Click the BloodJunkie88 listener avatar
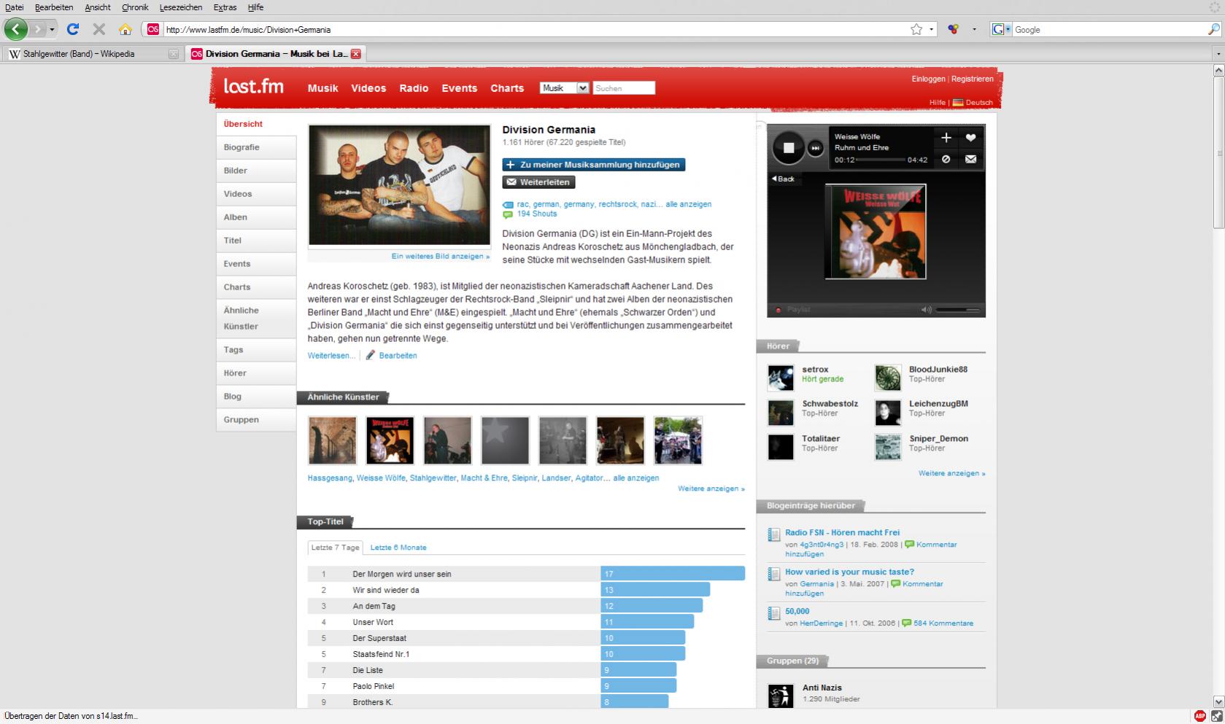 pos(888,378)
